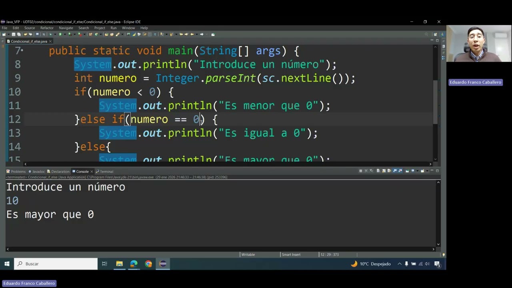Open the Run menu
This screenshot has width=512, height=288.
pos(114,28)
